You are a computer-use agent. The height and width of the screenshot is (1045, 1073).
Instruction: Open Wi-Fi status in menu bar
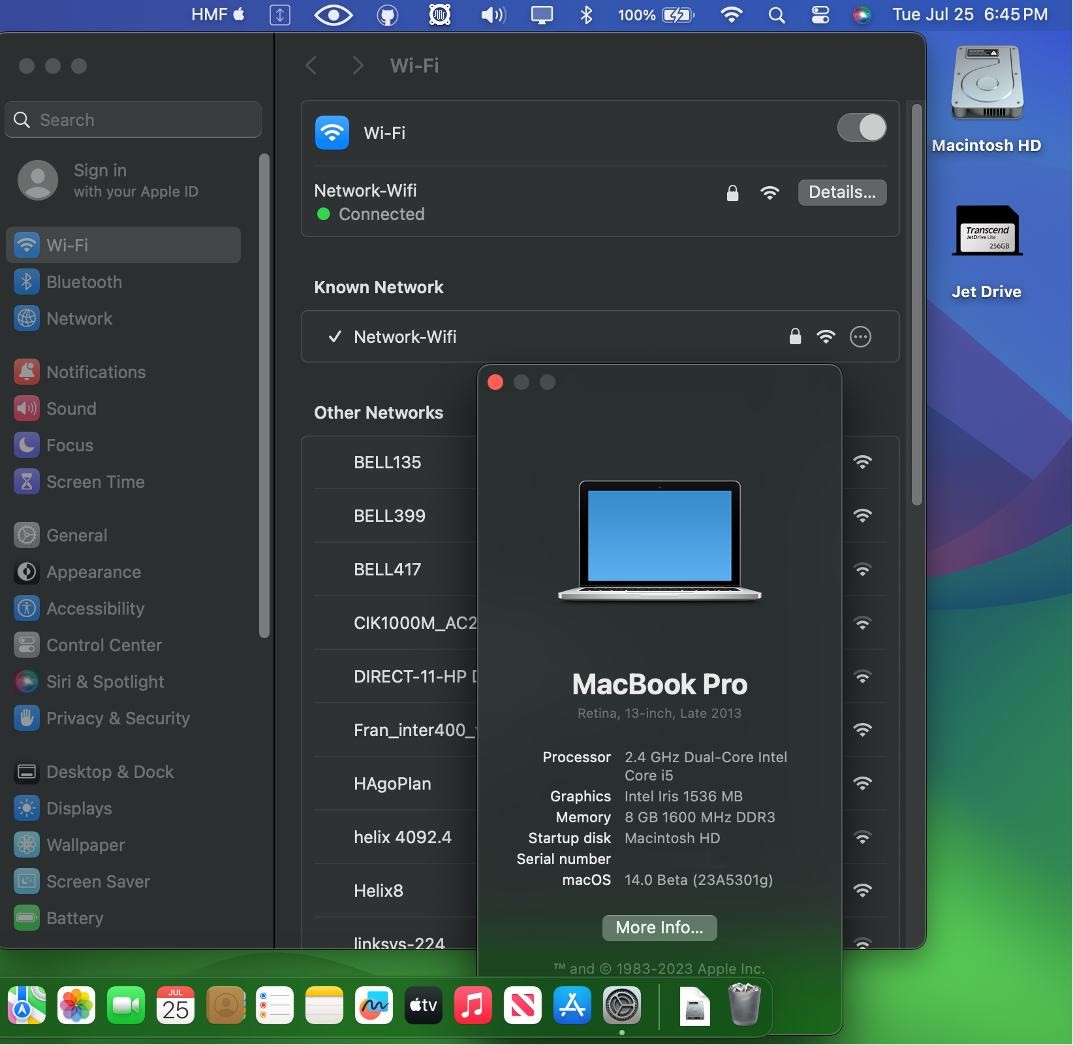731,14
